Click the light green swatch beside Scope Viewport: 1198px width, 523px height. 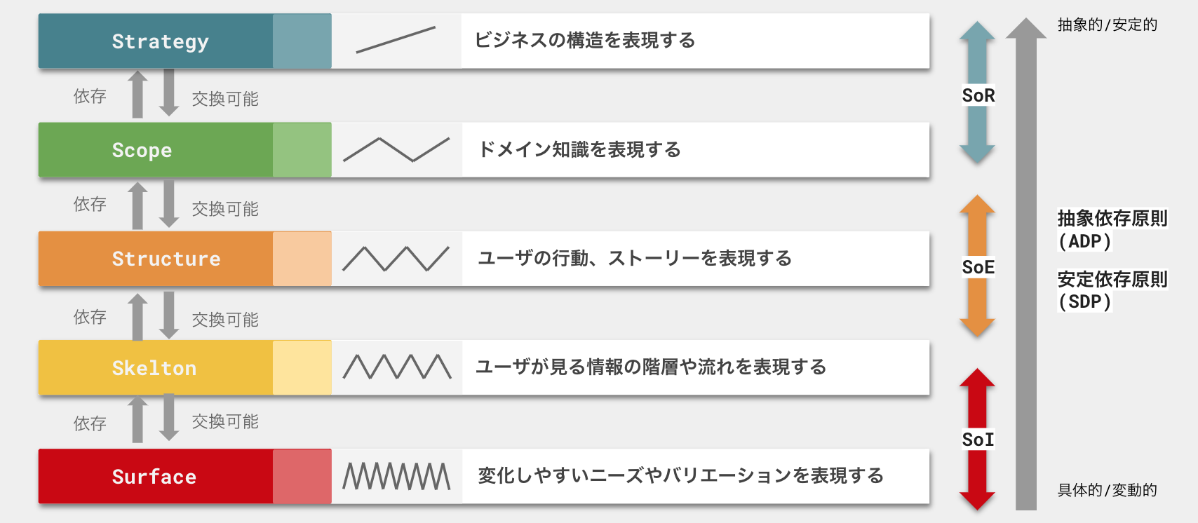302,150
